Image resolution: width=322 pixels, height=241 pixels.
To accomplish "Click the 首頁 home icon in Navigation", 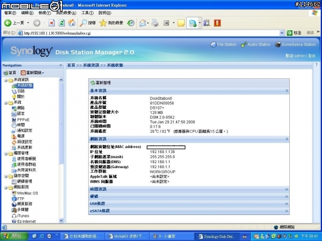I will click(x=6, y=73).
